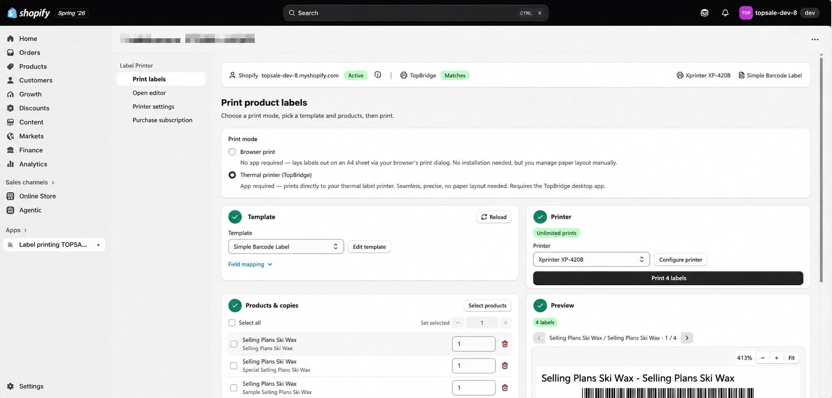Open Orders in the sidebar
The width and height of the screenshot is (832, 398).
[54, 53]
